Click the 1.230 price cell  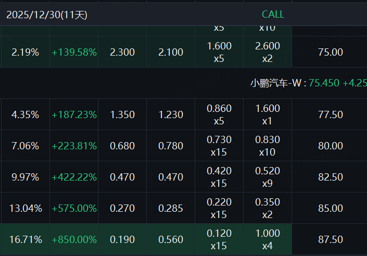point(171,114)
